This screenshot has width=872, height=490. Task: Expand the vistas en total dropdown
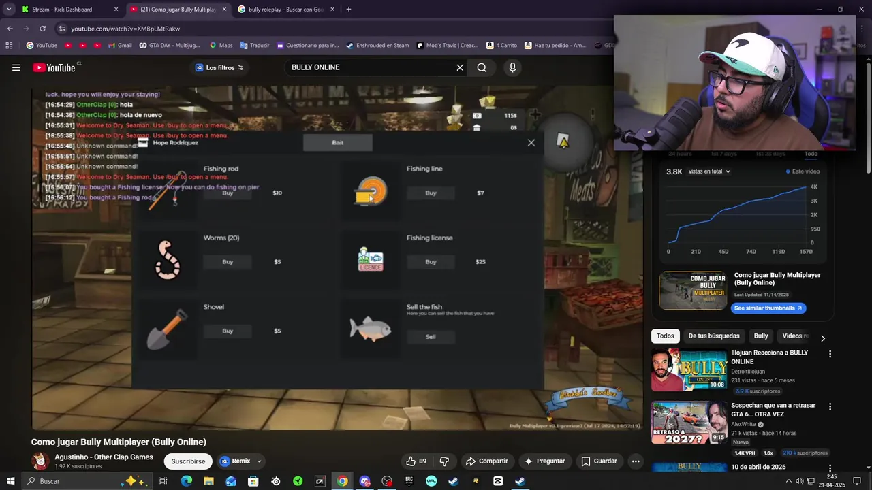click(x=709, y=171)
